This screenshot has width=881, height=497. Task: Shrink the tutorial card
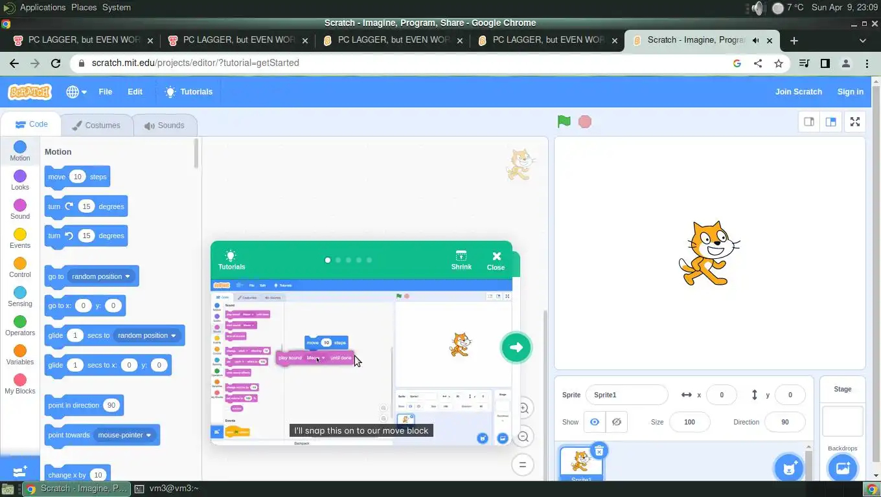coord(461,260)
